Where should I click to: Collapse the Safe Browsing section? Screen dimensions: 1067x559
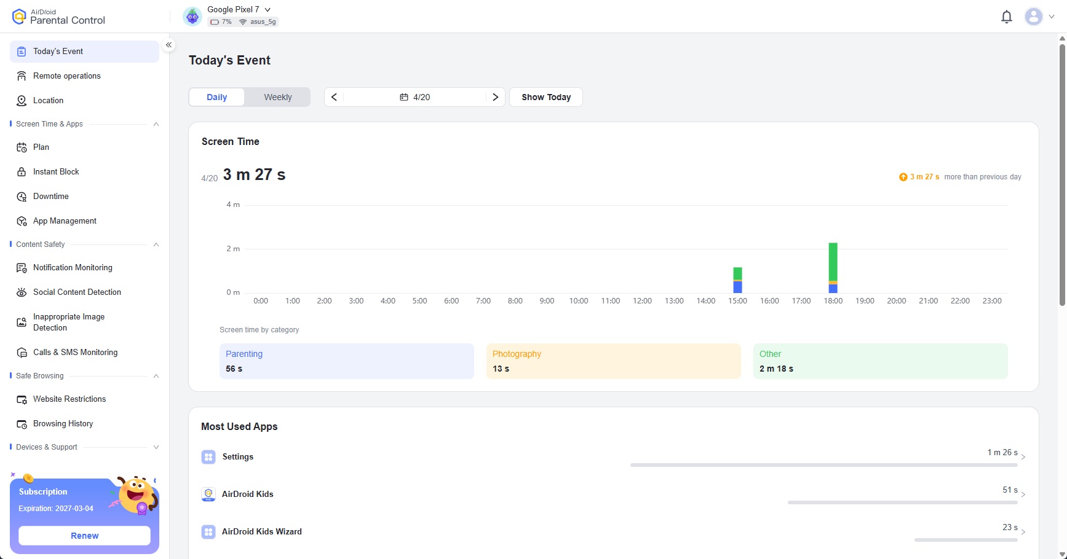coord(156,376)
